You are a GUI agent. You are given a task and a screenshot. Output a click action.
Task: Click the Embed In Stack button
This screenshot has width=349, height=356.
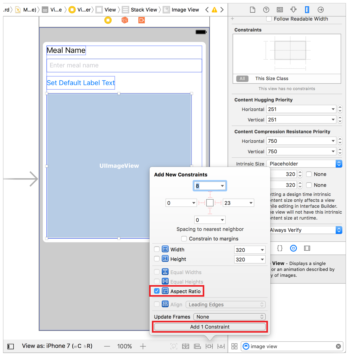[186, 346]
